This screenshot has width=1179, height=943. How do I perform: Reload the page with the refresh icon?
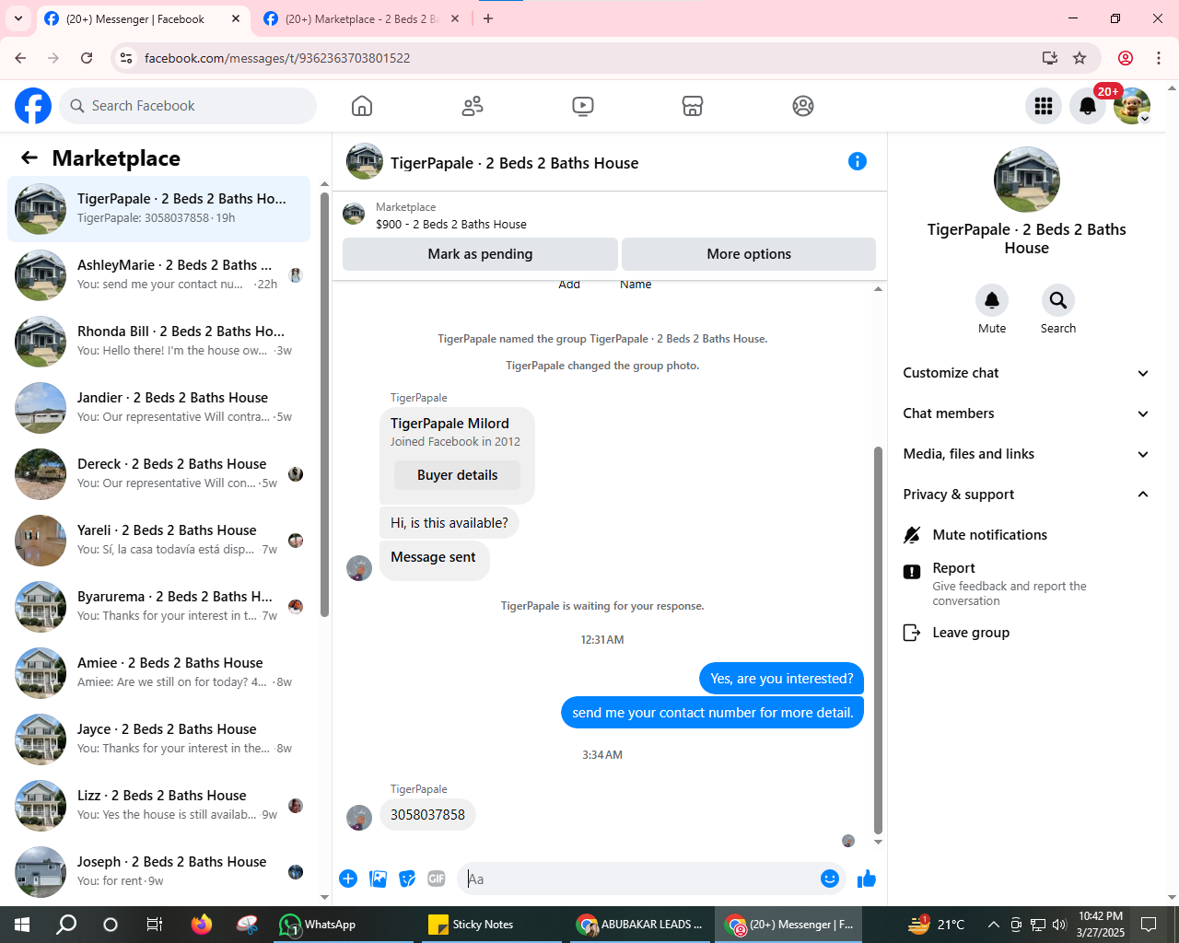click(x=87, y=58)
